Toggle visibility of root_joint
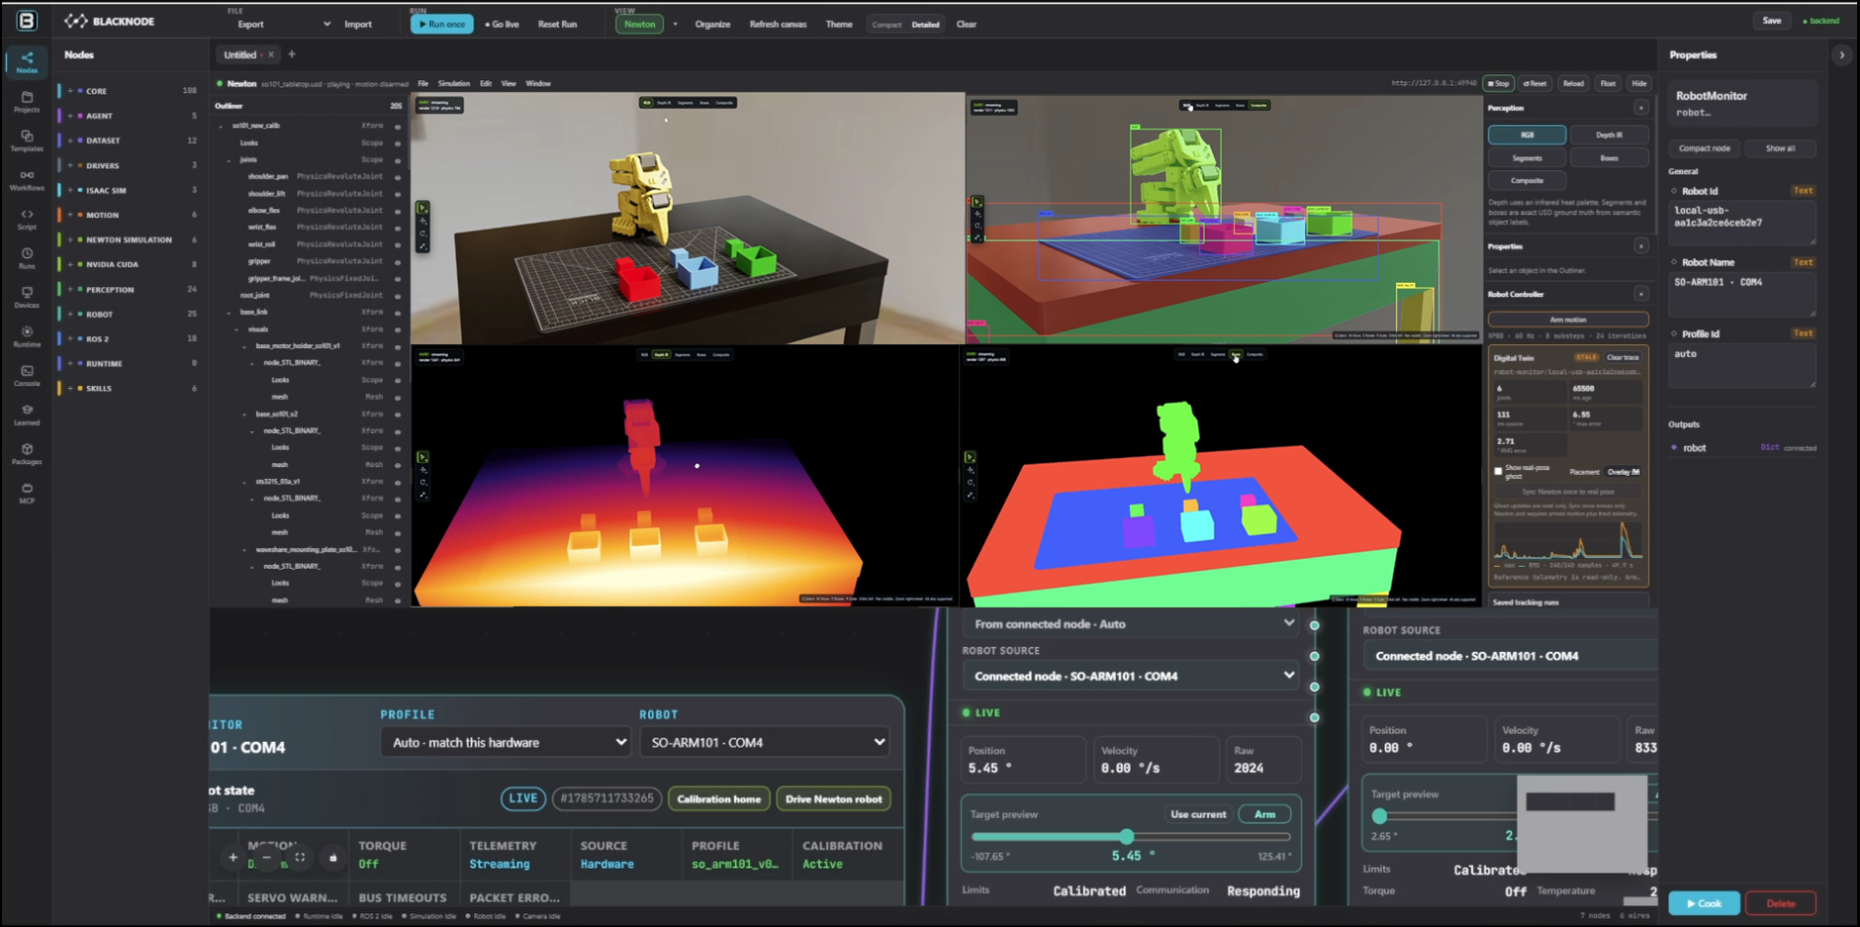Viewport: 1860px width, 927px height. tap(398, 295)
